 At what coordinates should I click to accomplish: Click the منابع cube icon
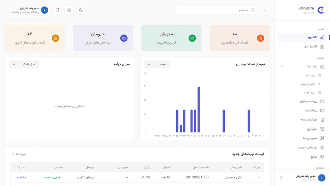pos(322,157)
